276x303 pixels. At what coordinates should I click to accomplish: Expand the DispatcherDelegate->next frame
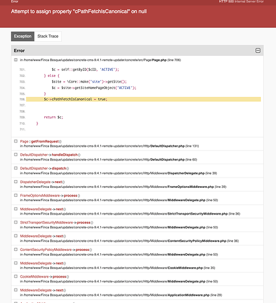(16, 182)
